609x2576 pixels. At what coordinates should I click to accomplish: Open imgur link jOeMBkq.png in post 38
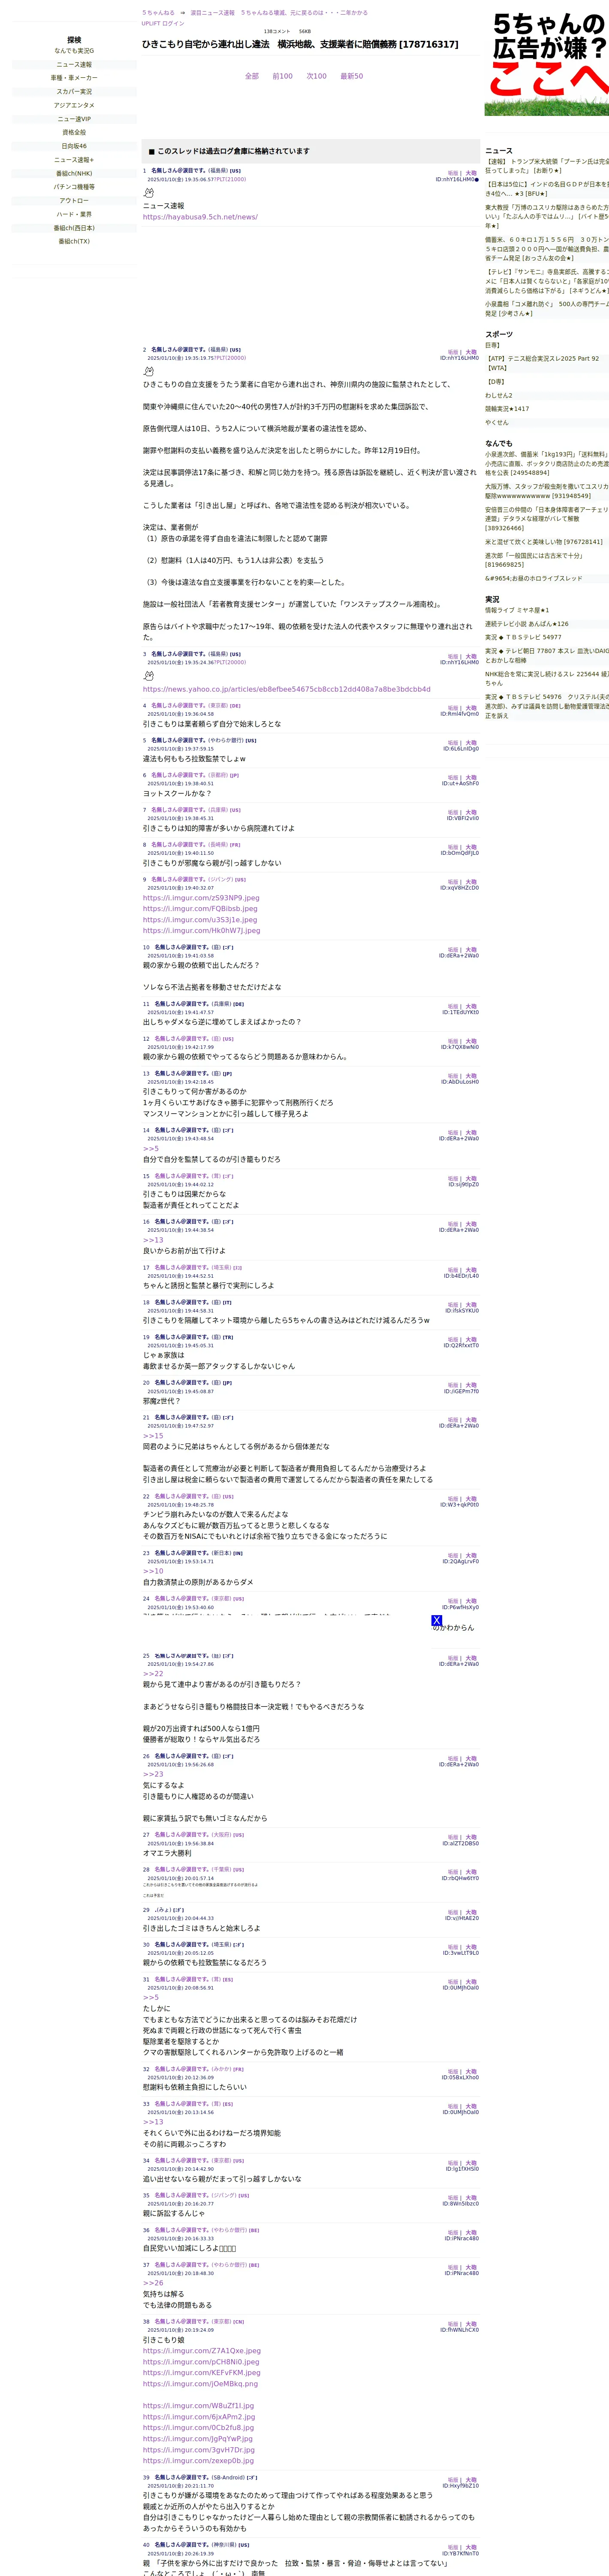coord(200,2384)
